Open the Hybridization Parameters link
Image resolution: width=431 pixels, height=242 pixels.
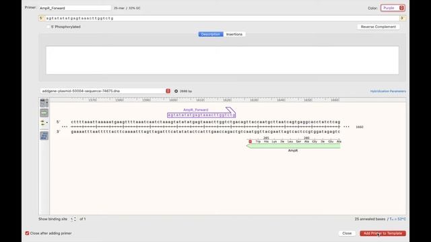click(x=388, y=91)
